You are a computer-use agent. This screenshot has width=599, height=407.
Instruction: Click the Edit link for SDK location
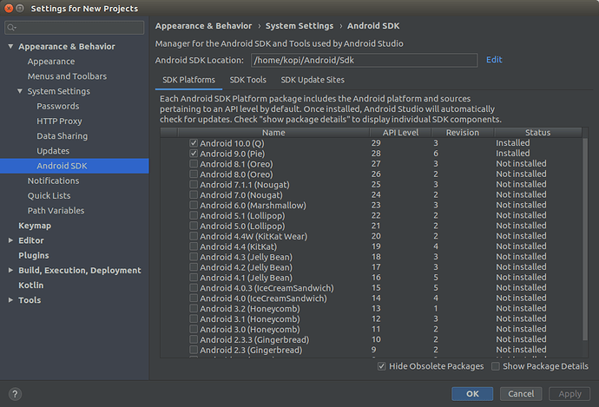pos(494,60)
